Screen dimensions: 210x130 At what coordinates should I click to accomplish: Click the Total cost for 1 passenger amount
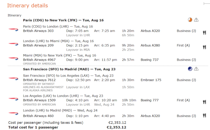point(116,127)
